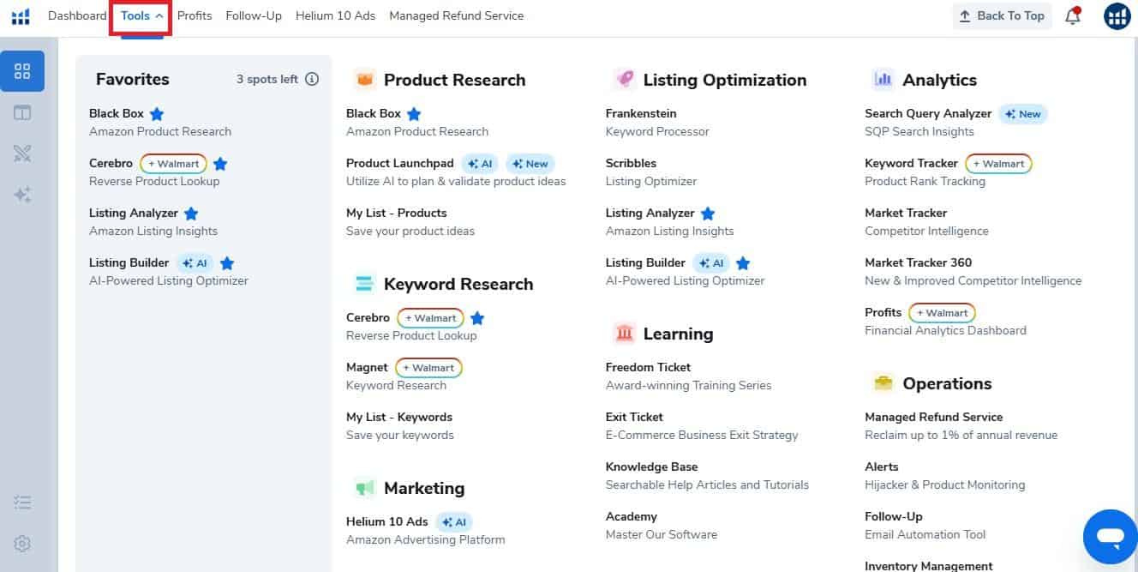Open Magnet keyword research tool
The image size is (1138, 572).
(x=367, y=367)
